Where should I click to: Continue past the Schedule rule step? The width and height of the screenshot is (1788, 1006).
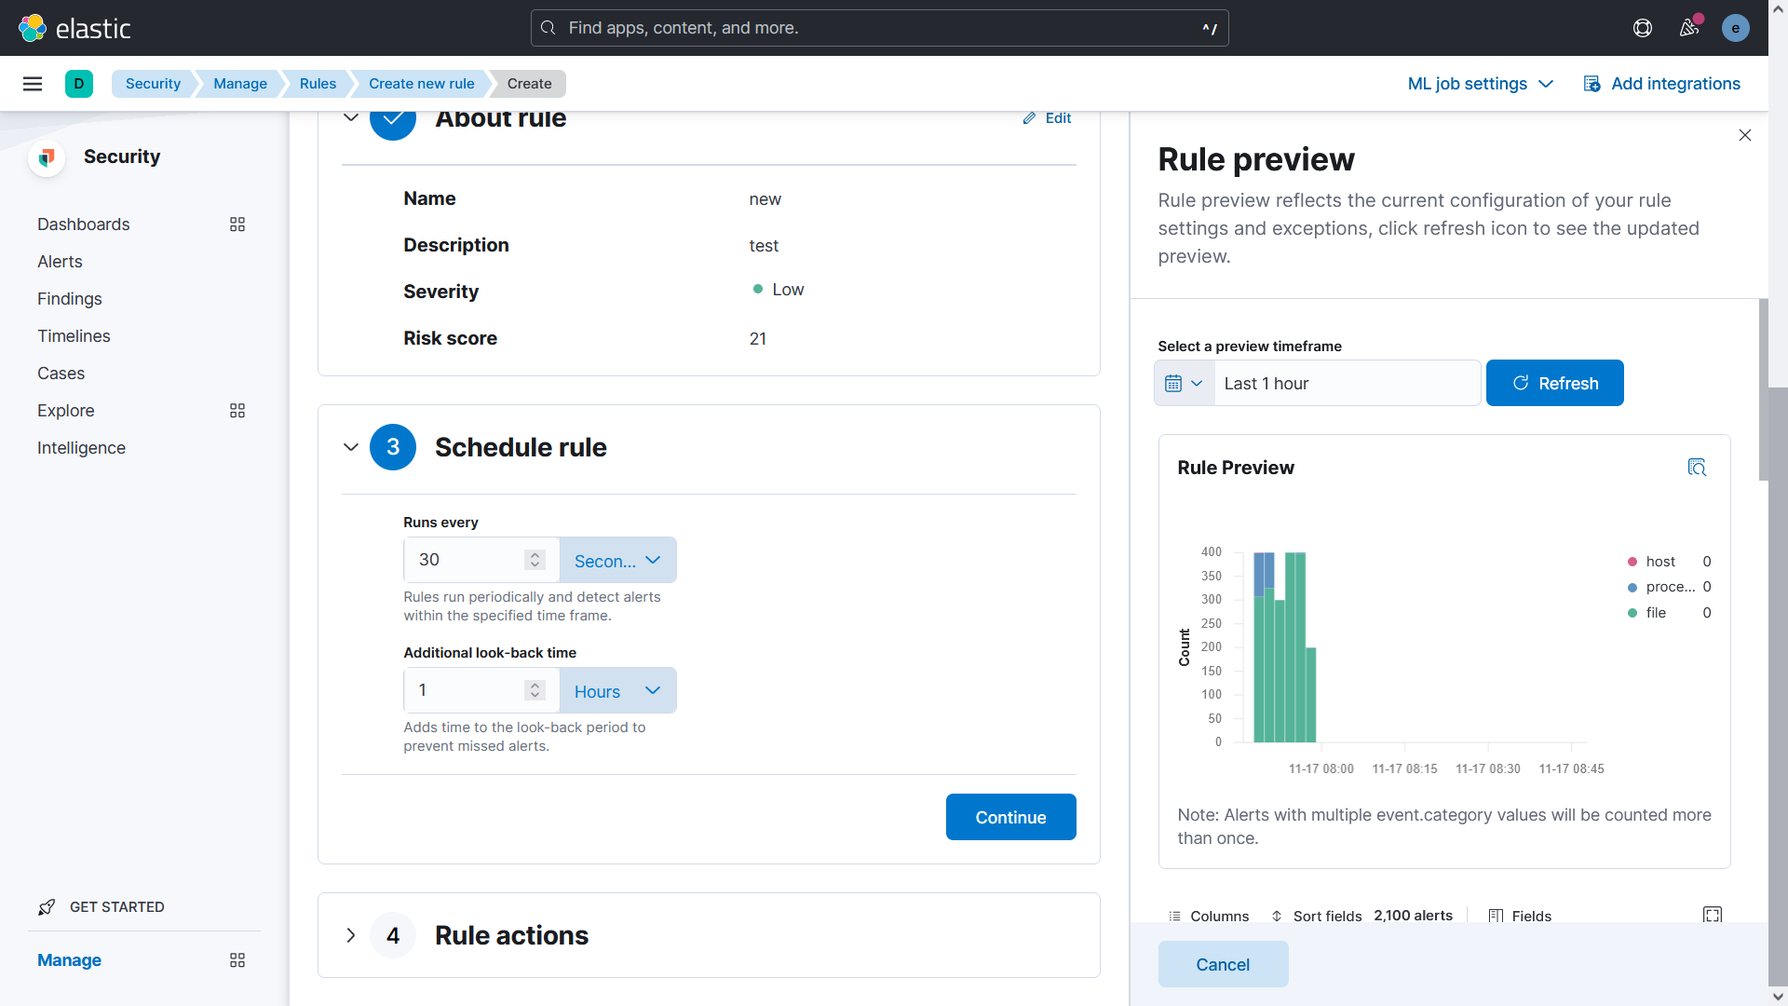[1010, 817]
